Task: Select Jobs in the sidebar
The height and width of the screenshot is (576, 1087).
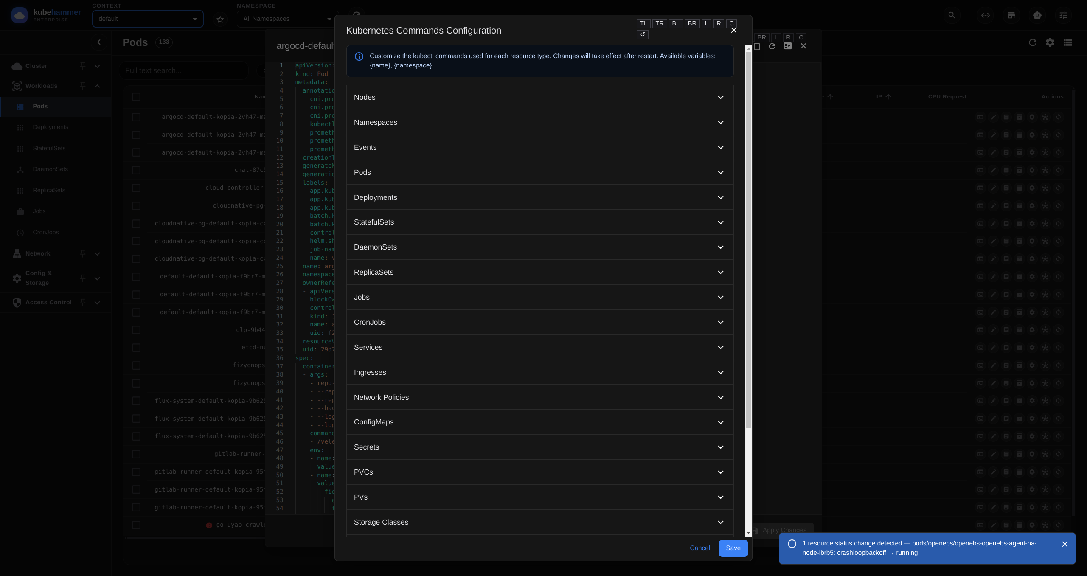Action: [56, 211]
